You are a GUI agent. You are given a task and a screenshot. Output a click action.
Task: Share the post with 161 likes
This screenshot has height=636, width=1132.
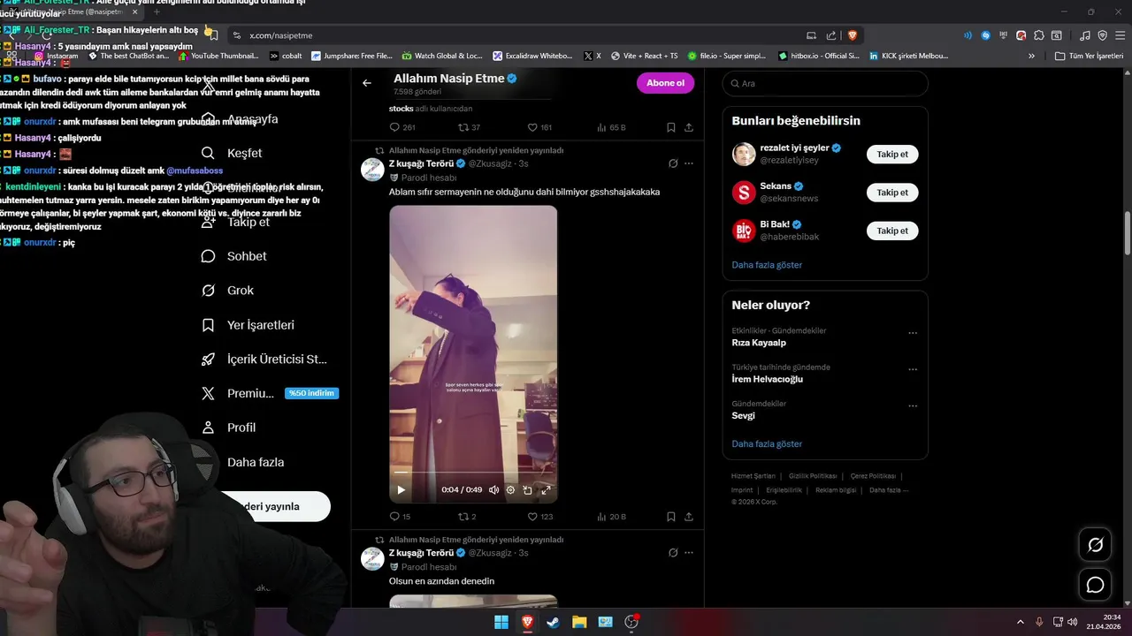click(689, 127)
